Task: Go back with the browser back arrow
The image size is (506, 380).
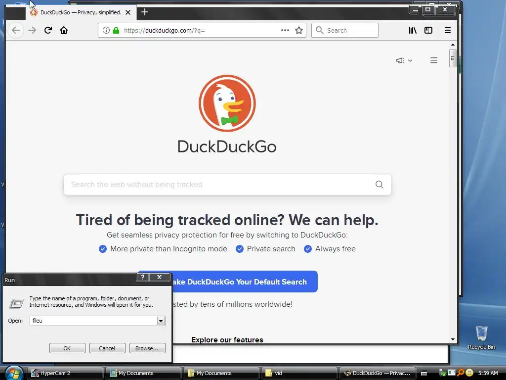Action: 15,30
